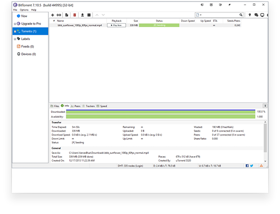The height and width of the screenshot is (214, 280).
Task: Click the U: upload speed status entry
Action: coord(210,166)
